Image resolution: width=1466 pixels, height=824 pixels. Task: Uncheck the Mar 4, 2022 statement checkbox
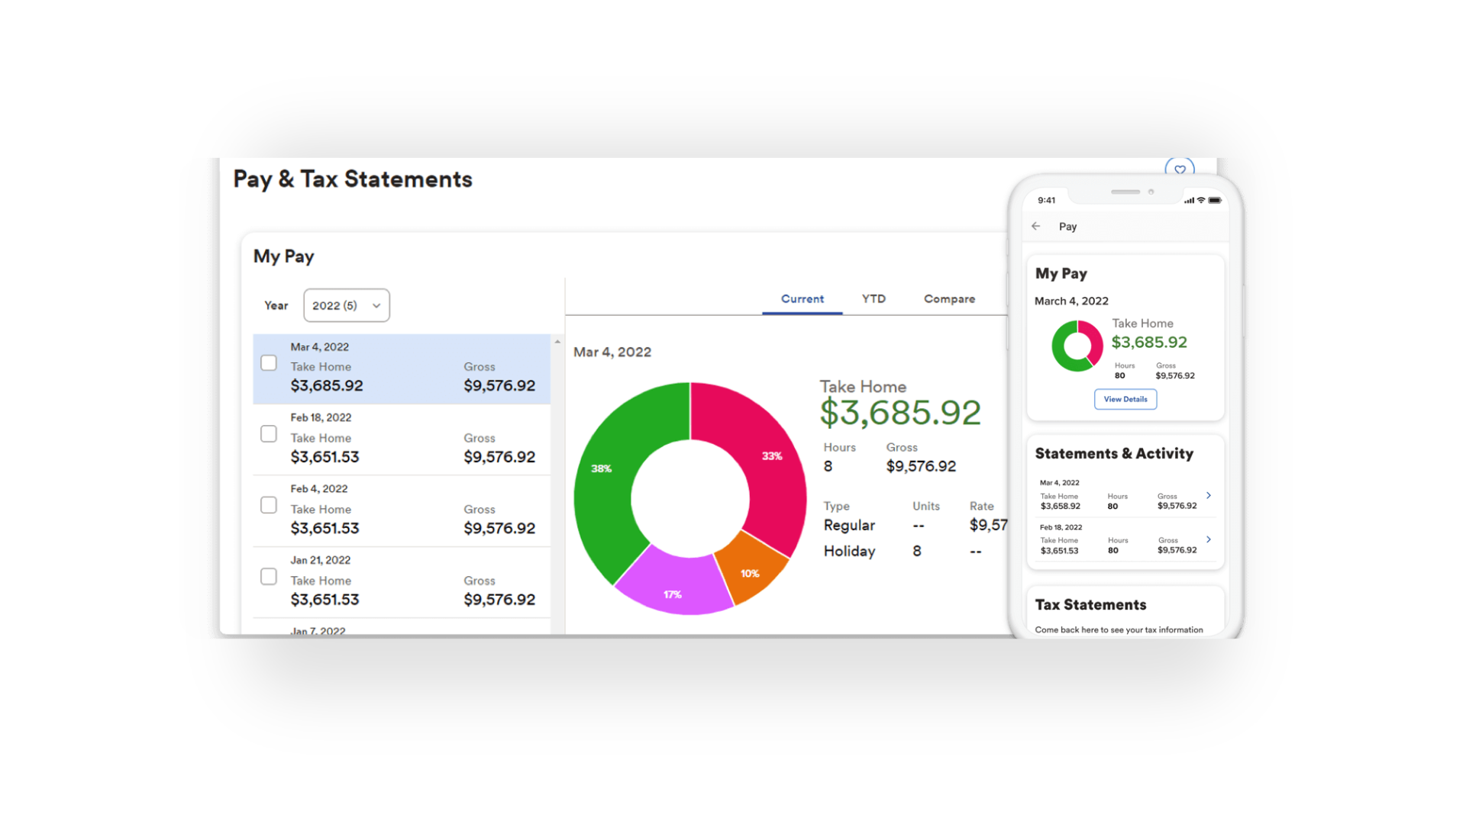point(268,362)
